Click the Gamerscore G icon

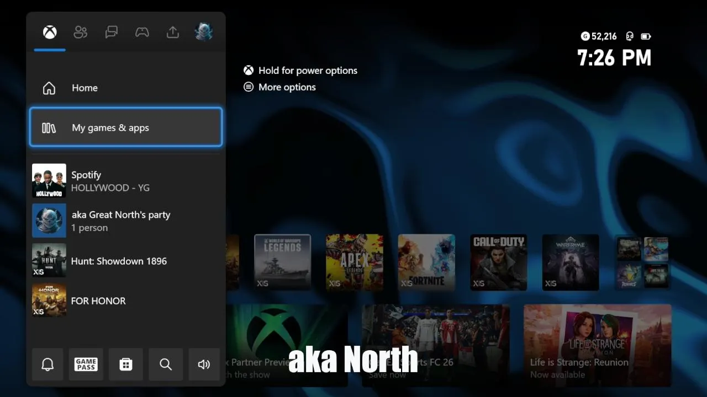coord(585,36)
